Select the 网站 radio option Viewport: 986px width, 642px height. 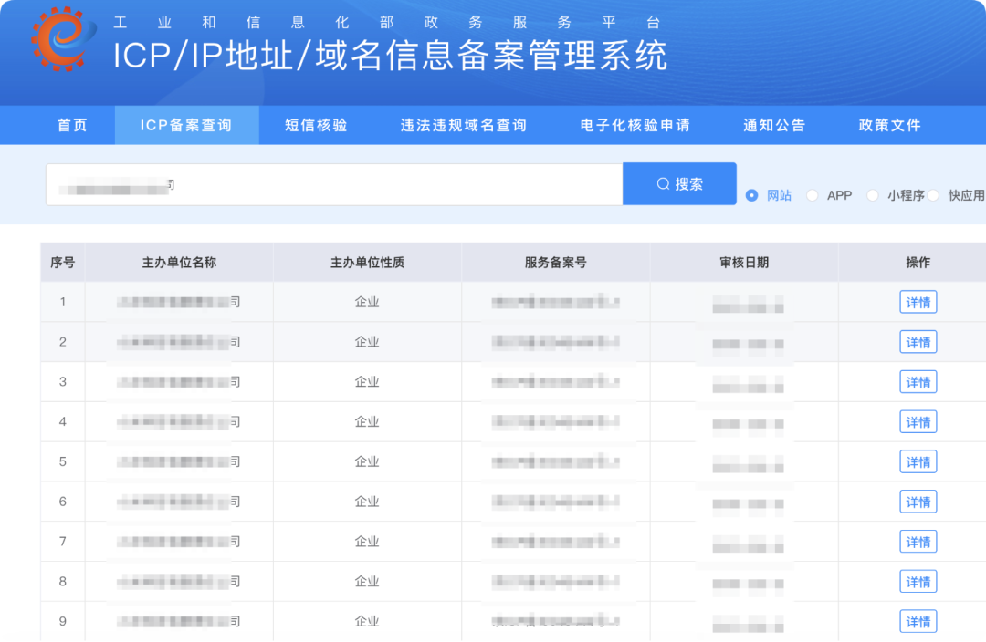[751, 195]
